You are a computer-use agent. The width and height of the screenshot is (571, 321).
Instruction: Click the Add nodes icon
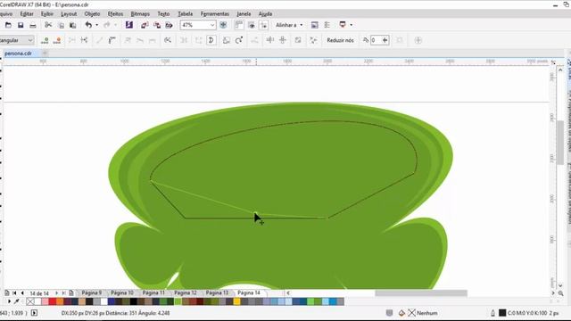pyautogui.click(x=45, y=40)
